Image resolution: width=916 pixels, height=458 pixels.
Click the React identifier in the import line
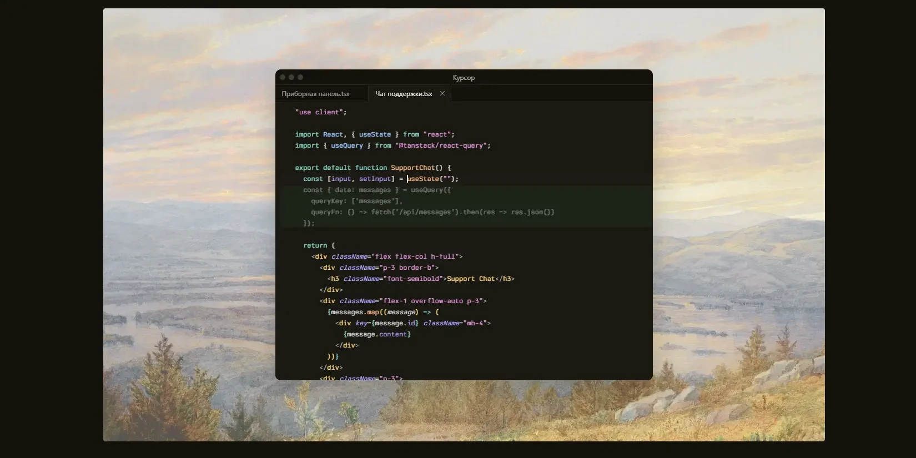(333, 134)
